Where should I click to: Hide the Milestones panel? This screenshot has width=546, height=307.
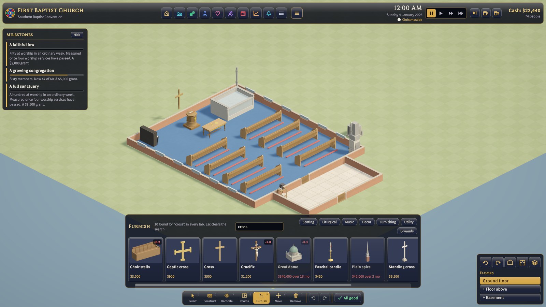tap(77, 35)
